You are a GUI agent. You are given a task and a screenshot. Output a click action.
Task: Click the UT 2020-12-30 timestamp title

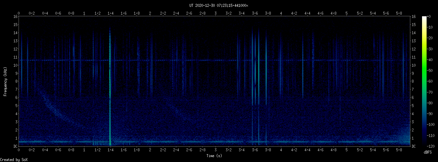219,6
